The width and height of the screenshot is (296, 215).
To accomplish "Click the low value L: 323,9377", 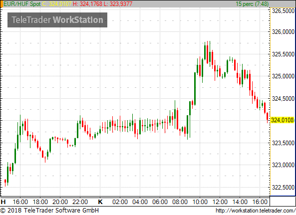I will coord(118,4).
